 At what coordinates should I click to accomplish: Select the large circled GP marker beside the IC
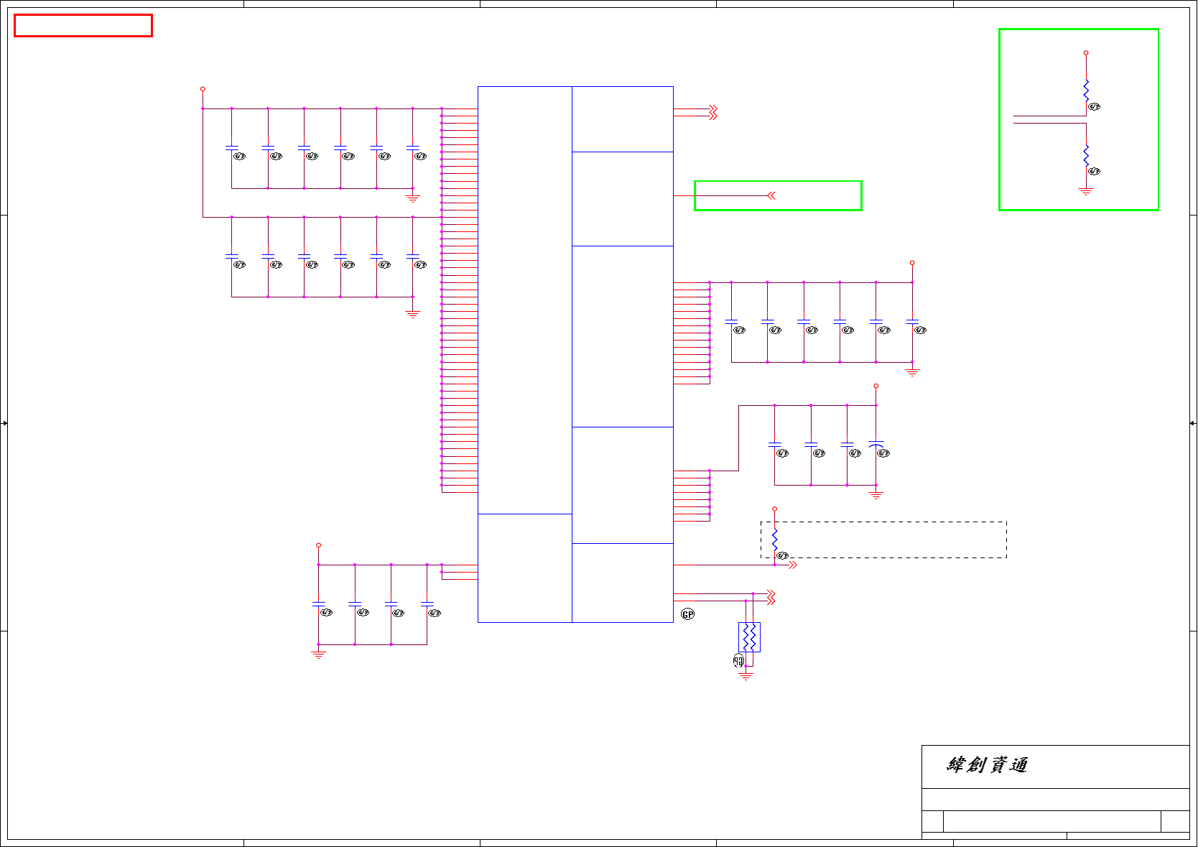pyautogui.click(x=688, y=614)
